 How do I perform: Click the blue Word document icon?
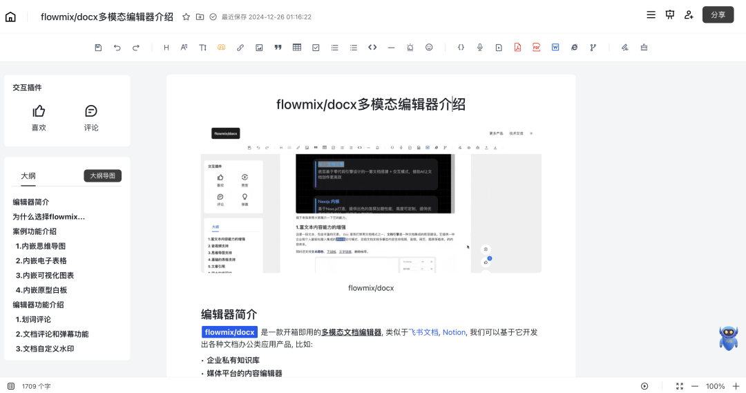[555, 48]
